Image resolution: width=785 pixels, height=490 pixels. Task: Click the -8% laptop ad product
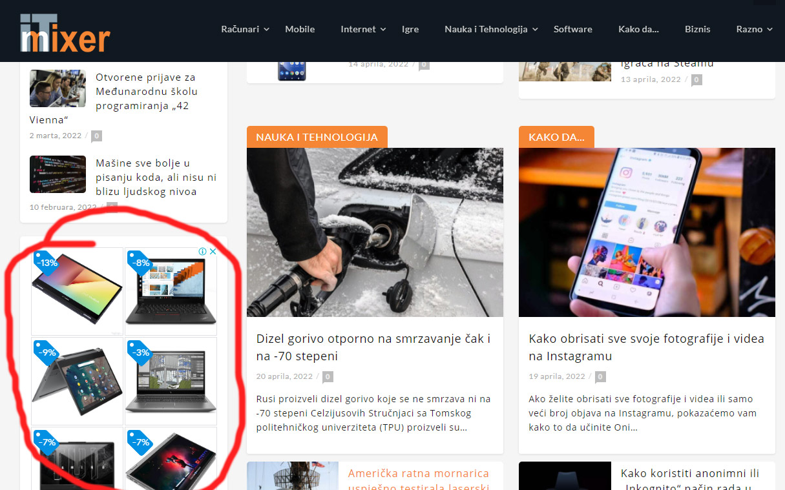[171, 291]
